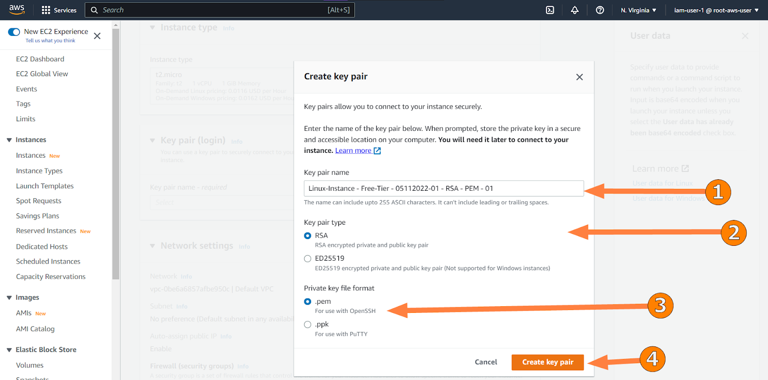Open the CloudShell terminal icon
The height and width of the screenshot is (380, 768).
pyautogui.click(x=550, y=10)
